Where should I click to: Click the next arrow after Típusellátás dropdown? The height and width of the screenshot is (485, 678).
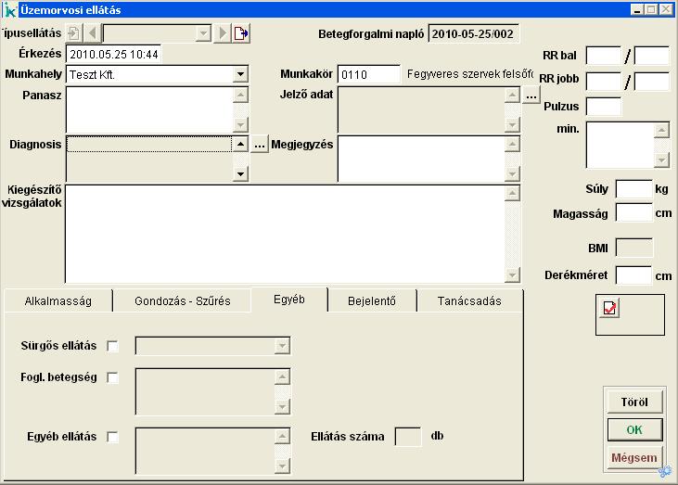[222, 33]
